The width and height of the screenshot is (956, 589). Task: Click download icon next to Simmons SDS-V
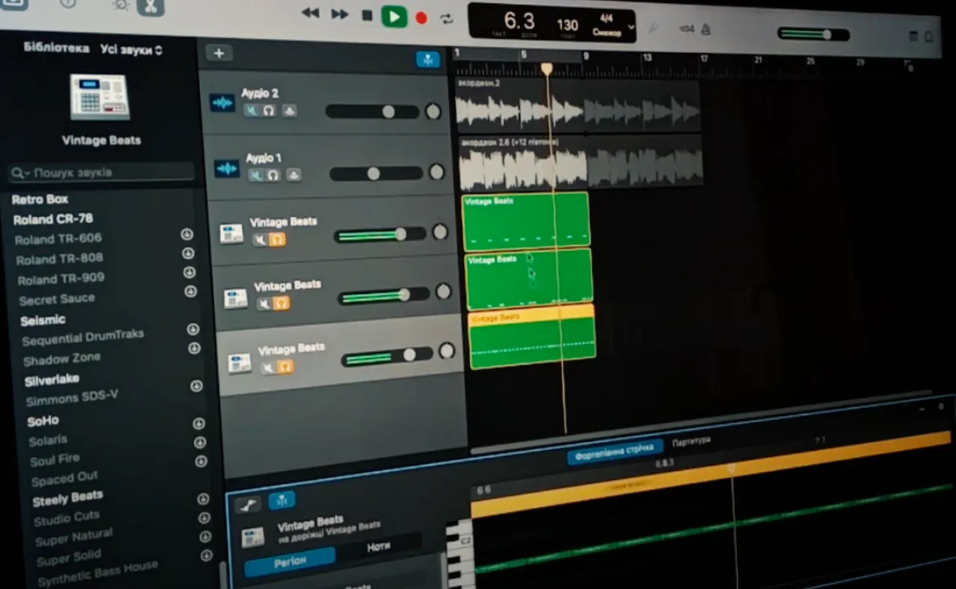point(196,386)
